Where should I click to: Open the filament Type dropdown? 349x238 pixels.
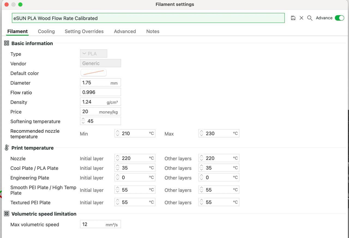click(94, 54)
